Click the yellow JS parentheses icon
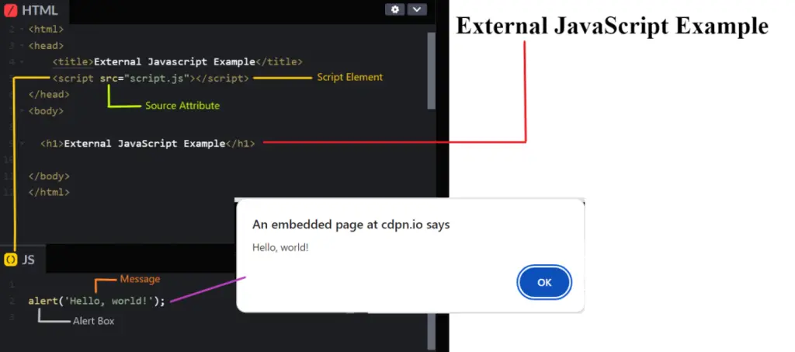Screen dimensions: 795x352 tap(11, 260)
